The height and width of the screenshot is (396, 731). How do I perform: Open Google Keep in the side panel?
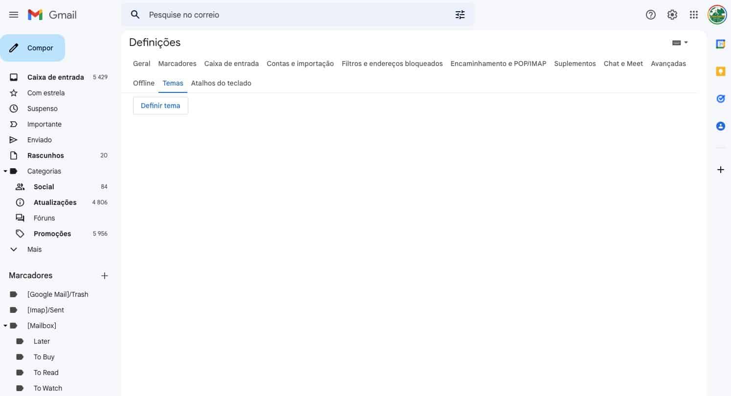click(x=720, y=71)
